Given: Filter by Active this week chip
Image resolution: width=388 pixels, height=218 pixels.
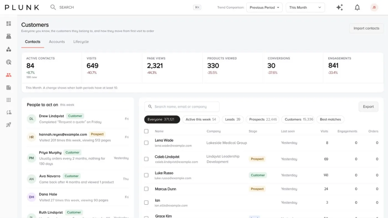Looking at the screenshot, I should (201, 119).
